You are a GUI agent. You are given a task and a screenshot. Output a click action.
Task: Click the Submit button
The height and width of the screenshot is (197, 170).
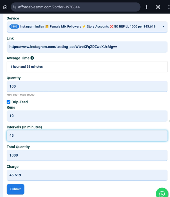click(x=15, y=189)
